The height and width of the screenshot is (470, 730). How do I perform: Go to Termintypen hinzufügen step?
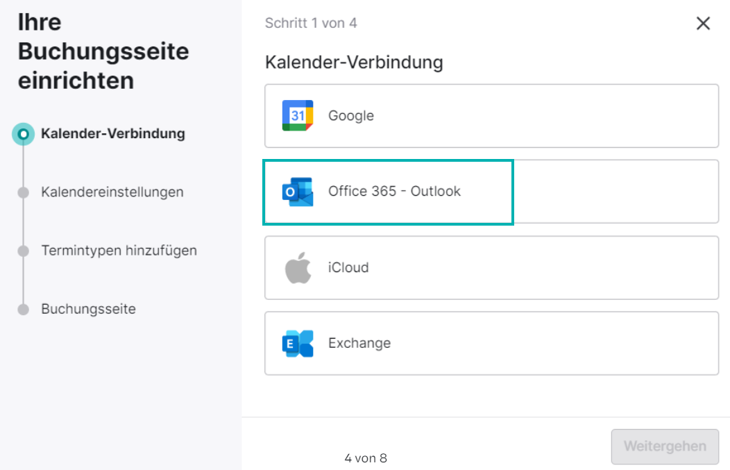[119, 251]
